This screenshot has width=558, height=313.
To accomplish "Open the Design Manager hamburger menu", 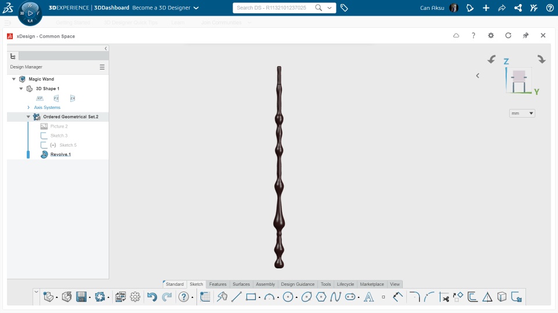I will tap(102, 67).
